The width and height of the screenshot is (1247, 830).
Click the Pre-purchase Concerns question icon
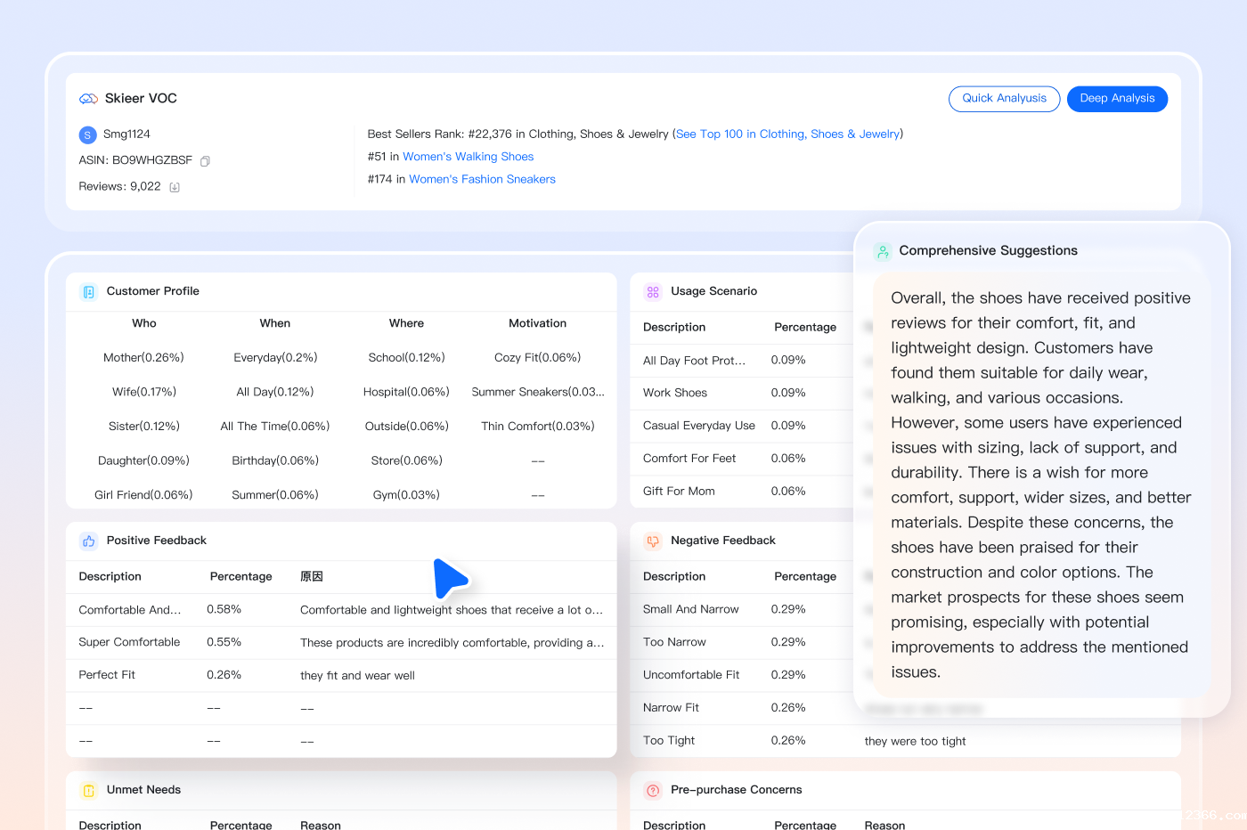tap(653, 791)
